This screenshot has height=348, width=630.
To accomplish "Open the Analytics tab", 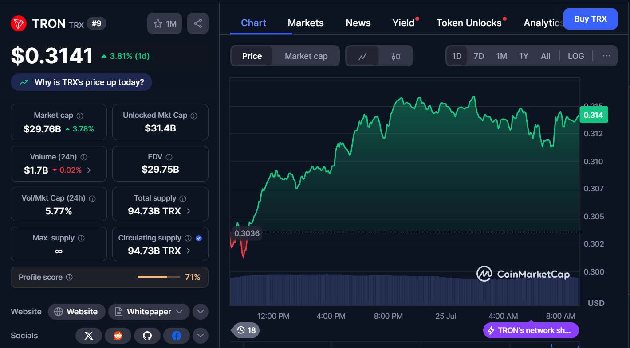I will coord(543,23).
